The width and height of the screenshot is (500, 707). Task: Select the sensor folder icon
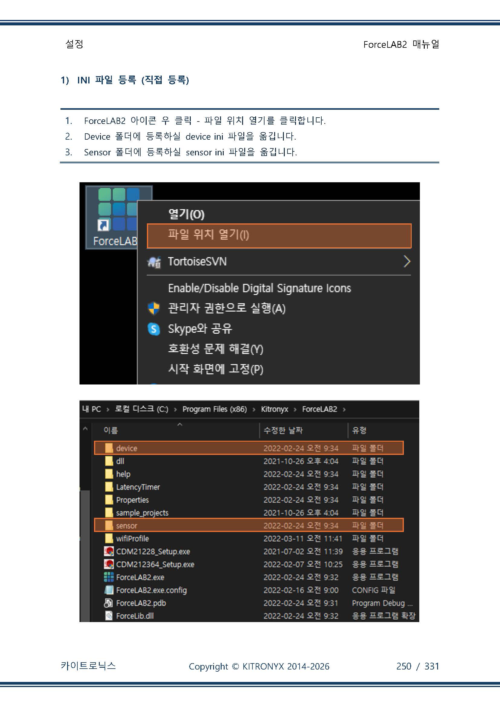click(x=109, y=526)
